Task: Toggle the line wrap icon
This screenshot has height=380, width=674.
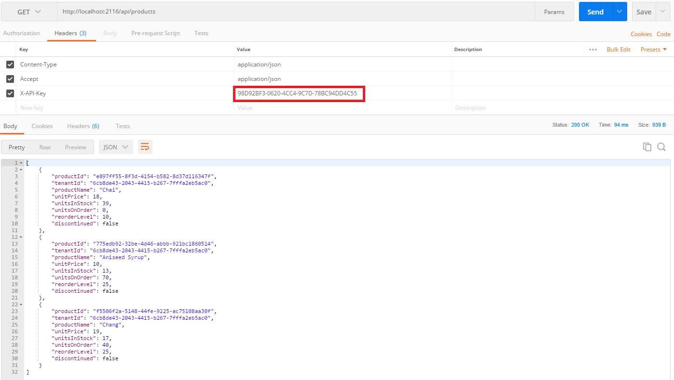Action: pyautogui.click(x=145, y=147)
